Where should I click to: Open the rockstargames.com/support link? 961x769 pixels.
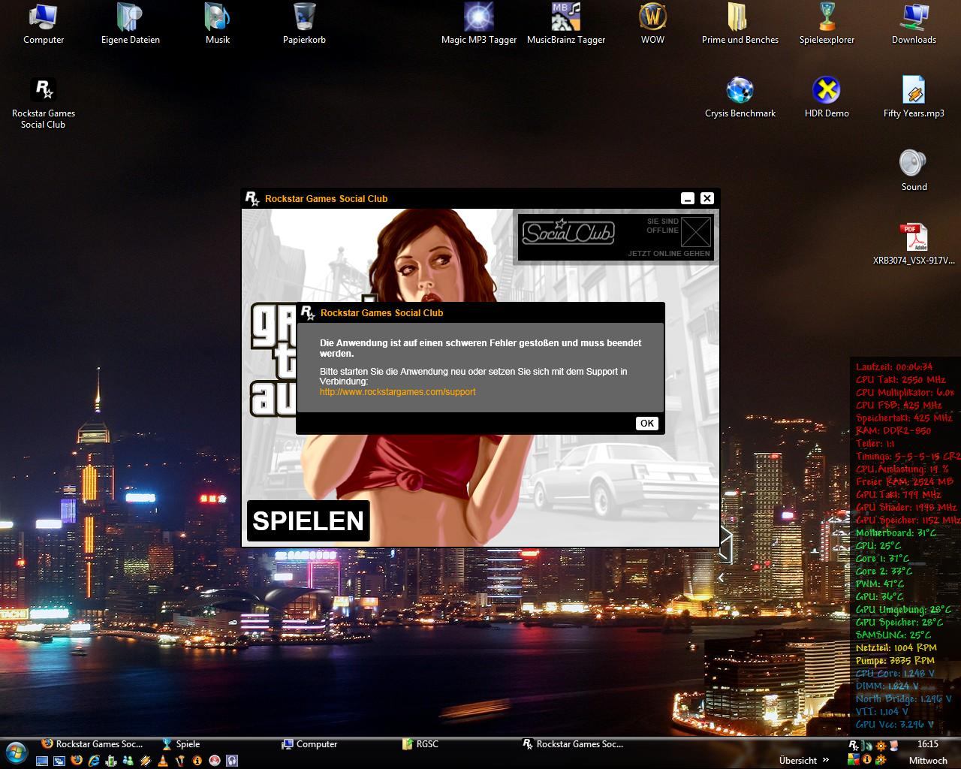397,392
